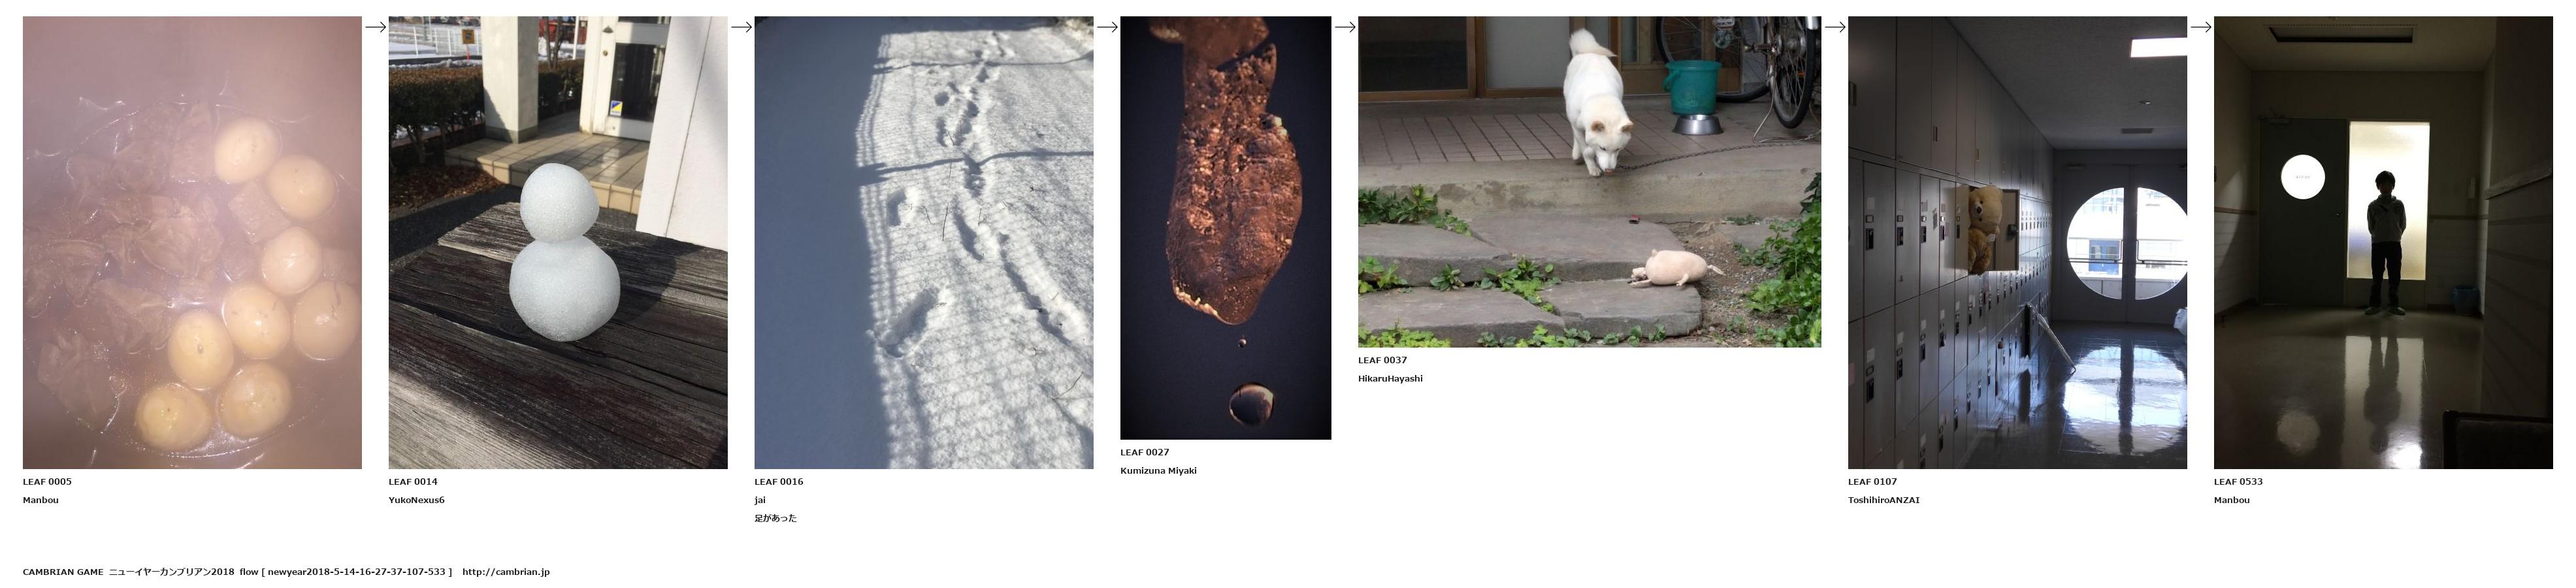View the white dog photo
This screenshot has width=2576, height=588.
[x=1589, y=182]
